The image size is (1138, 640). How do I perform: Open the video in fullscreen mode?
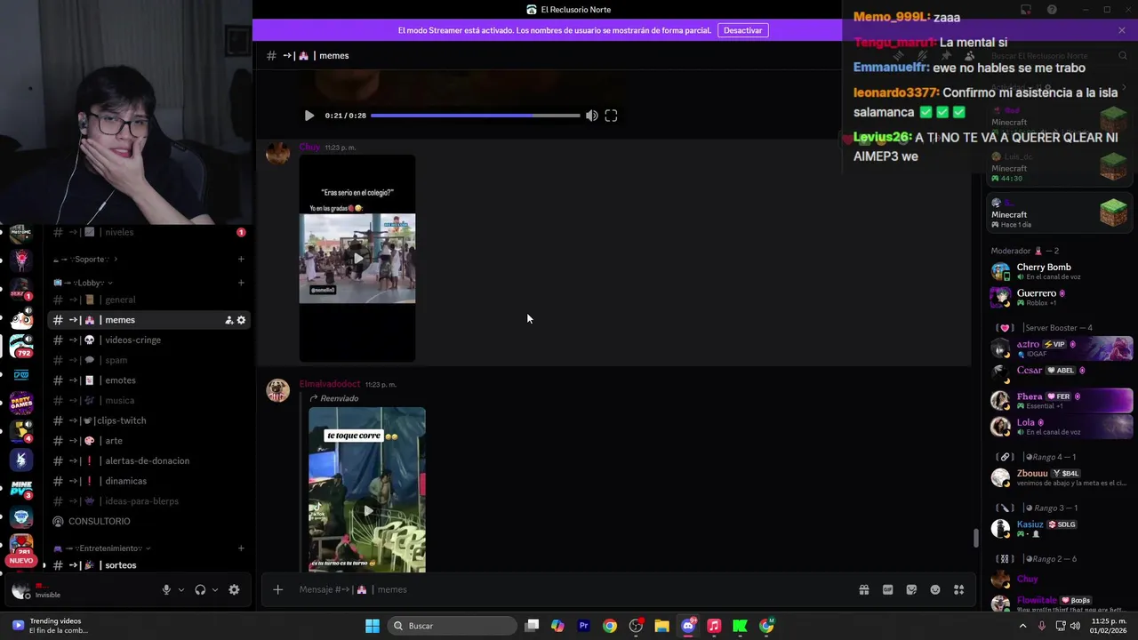[611, 116]
